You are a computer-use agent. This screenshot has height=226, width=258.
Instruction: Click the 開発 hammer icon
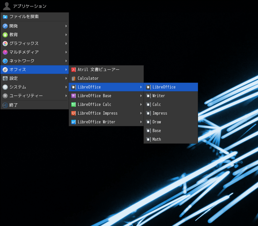(5, 26)
